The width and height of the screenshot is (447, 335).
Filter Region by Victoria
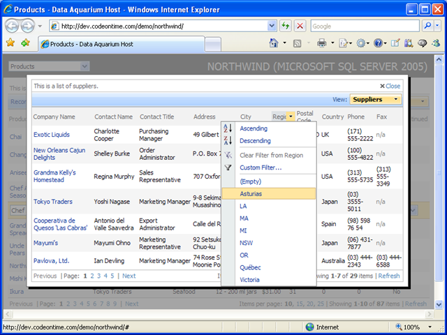(249, 280)
